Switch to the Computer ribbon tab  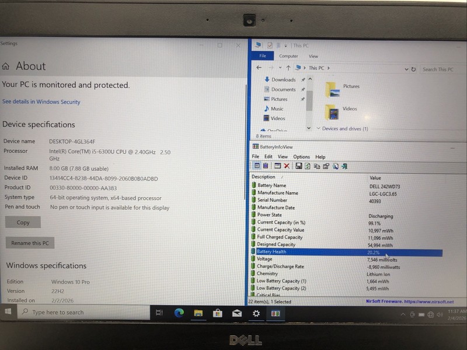[288, 56]
